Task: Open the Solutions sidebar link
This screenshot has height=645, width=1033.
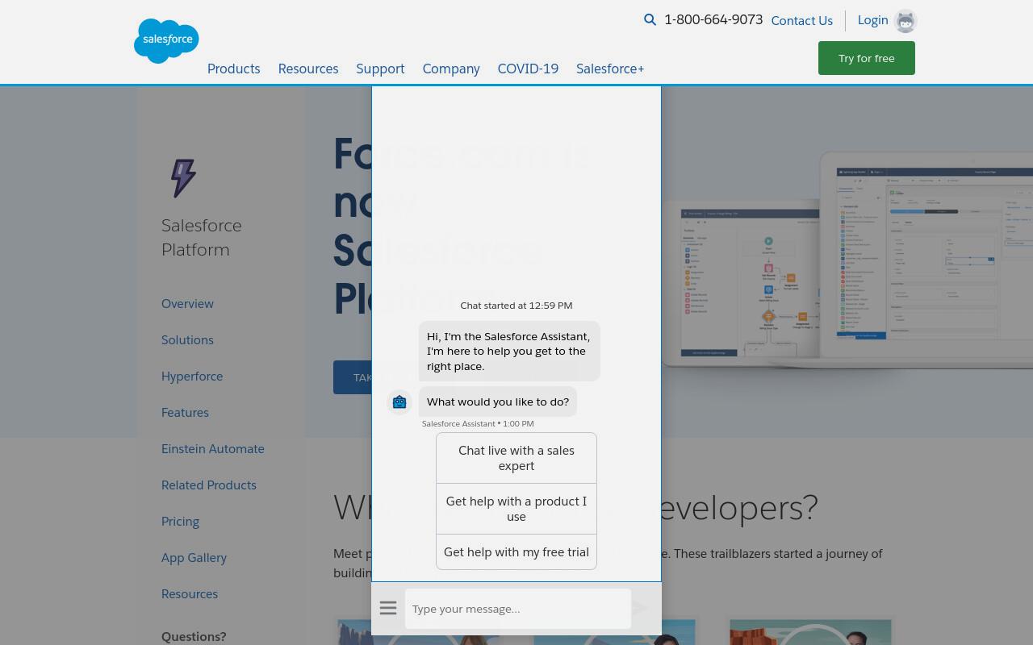Action: (187, 340)
